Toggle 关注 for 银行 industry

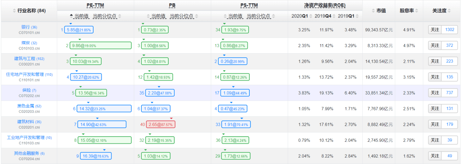coord(435,30)
